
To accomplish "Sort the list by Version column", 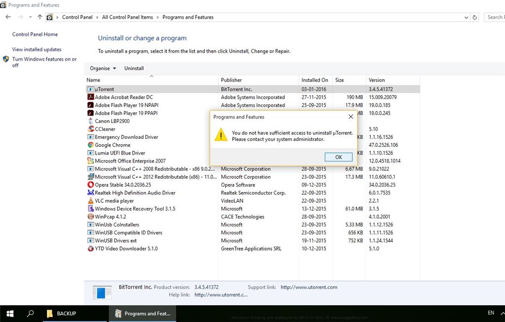I will point(393,80).
